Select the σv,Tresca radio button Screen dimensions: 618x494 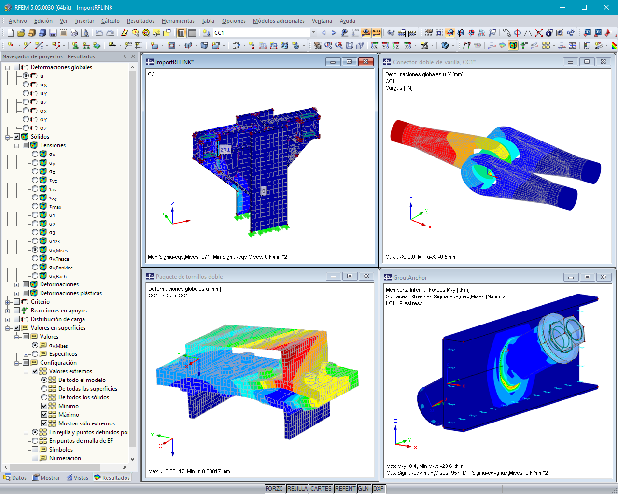pyautogui.click(x=35, y=258)
